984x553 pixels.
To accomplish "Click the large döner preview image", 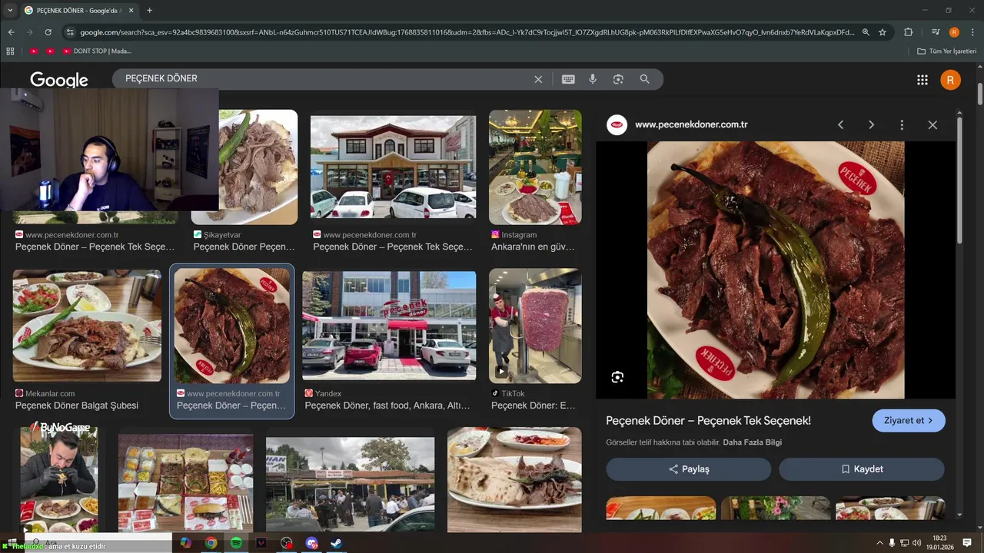I will coord(776,270).
